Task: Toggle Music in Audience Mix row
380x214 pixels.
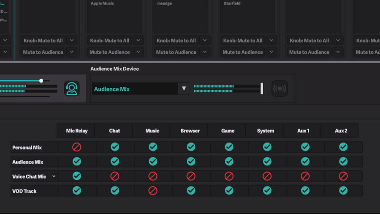Action: tap(153, 162)
